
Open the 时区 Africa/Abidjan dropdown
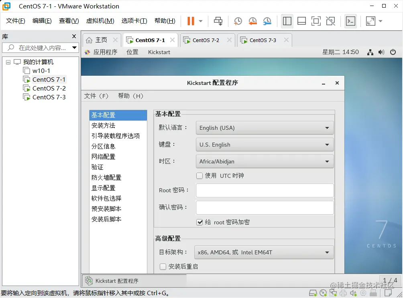tap(265, 161)
